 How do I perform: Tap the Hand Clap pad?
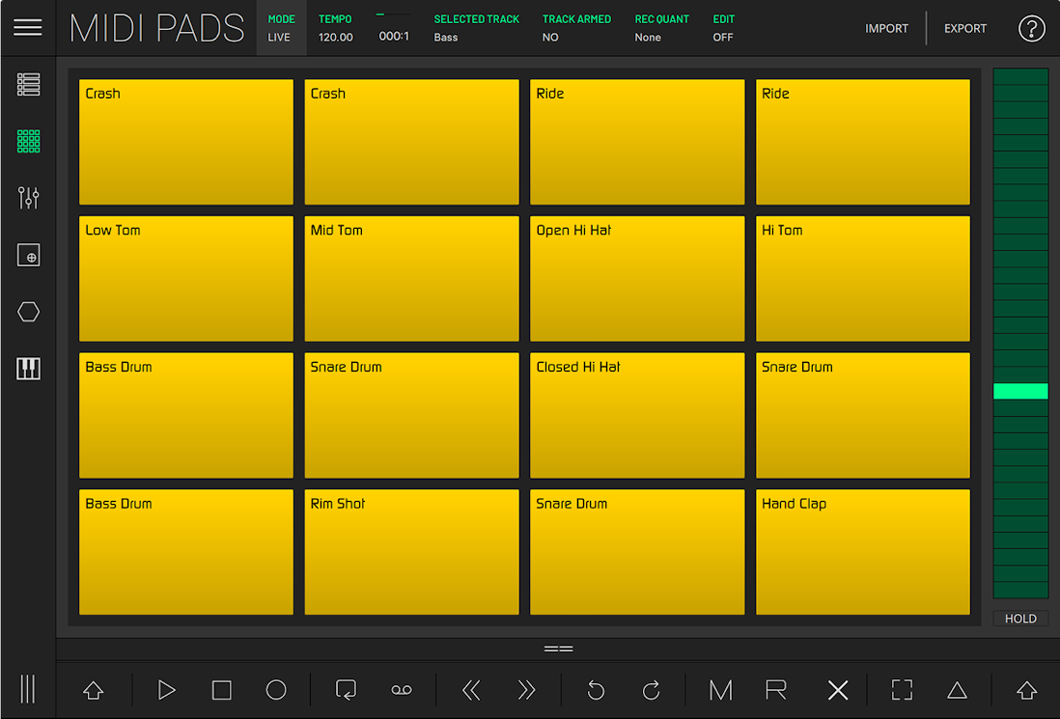pos(863,551)
